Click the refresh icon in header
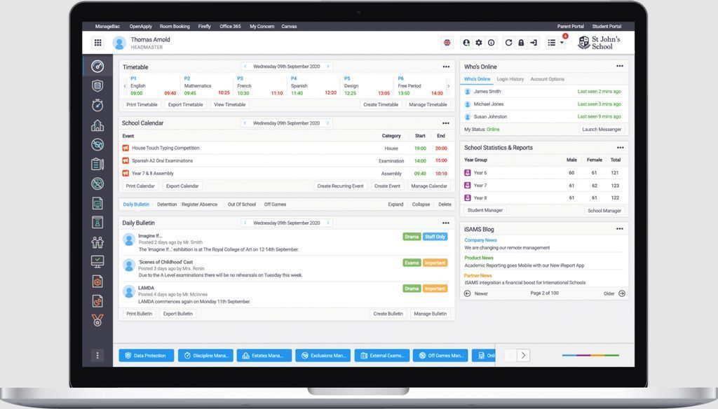 [x=508, y=43]
